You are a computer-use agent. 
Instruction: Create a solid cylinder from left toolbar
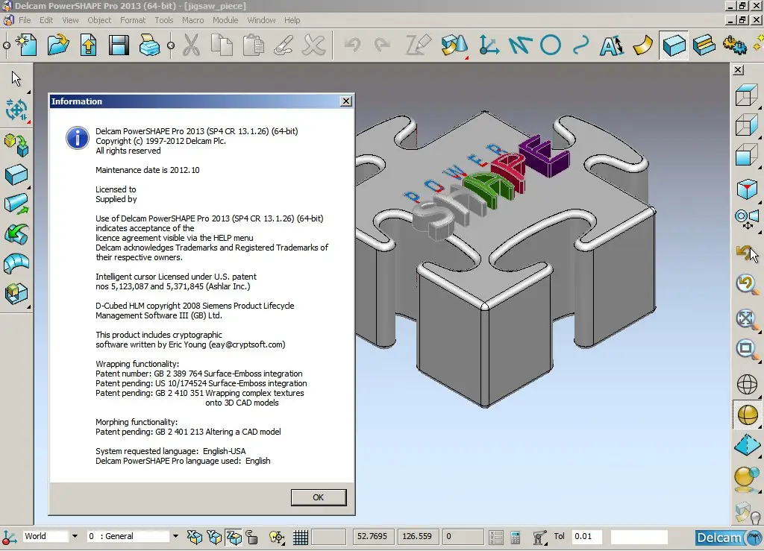[16, 204]
